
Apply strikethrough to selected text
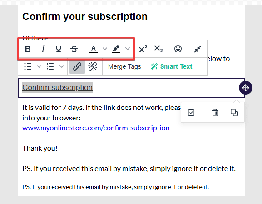pos(74,49)
